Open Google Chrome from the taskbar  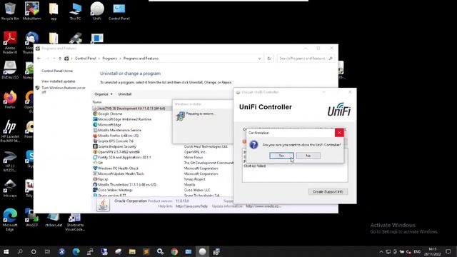tap(174, 251)
